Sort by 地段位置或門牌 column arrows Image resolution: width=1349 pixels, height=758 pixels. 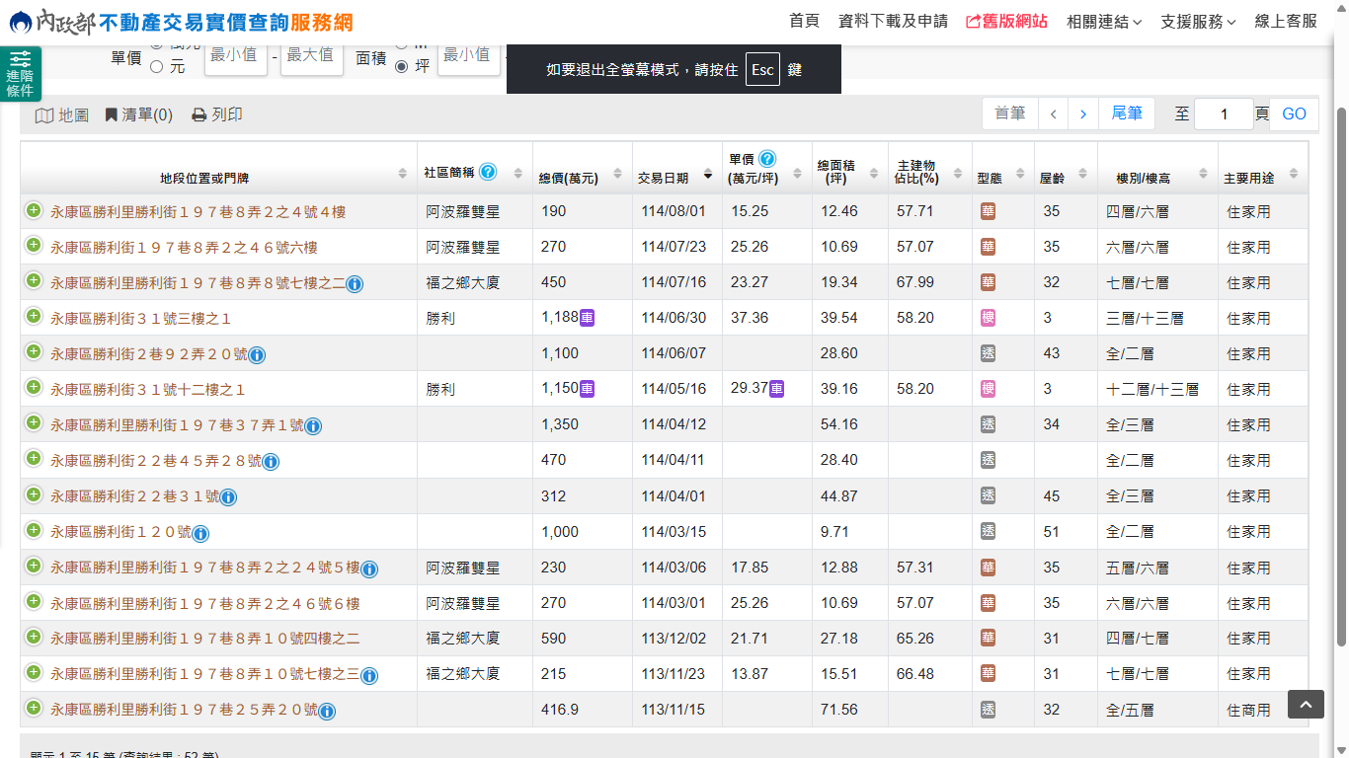[403, 174]
